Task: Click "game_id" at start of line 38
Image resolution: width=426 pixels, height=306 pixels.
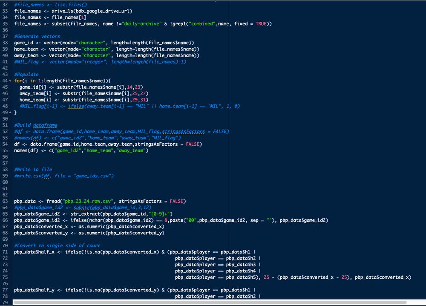Action: coord(23,43)
